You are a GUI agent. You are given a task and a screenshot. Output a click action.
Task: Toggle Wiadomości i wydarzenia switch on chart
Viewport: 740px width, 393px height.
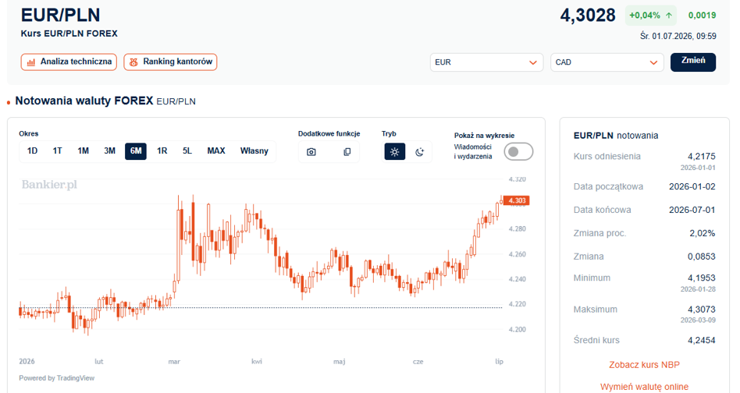tap(518, 152)
